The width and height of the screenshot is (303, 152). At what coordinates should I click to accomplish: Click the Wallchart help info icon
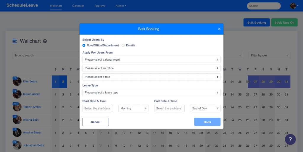(x=45, y=41)
